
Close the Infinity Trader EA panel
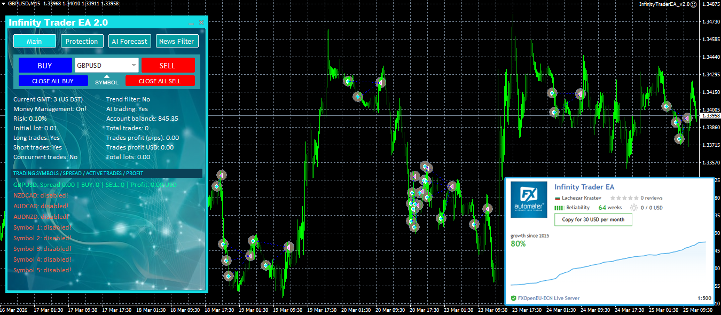pos(201,23)
